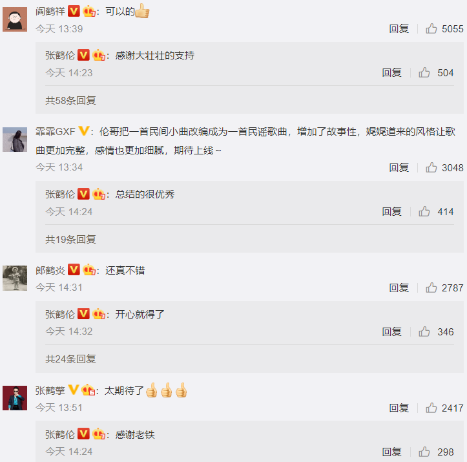Expand the 共24条回复 thread
Image resolution: width=467 pixels, height=462 pixels.
coord(70,359)
